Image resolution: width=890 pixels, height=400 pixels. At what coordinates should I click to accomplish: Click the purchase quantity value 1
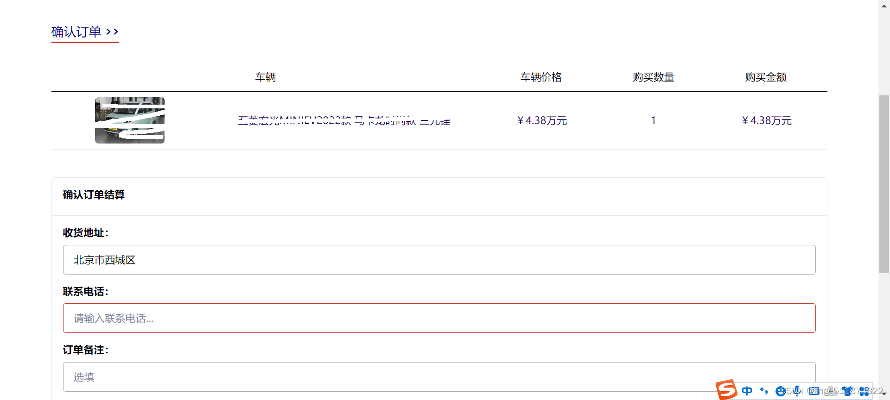tap(653, 120)
